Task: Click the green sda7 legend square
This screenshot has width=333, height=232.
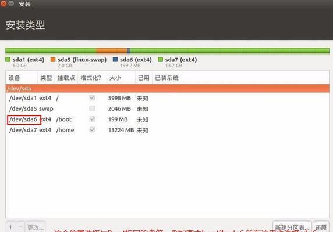Action: click(160, 60)
